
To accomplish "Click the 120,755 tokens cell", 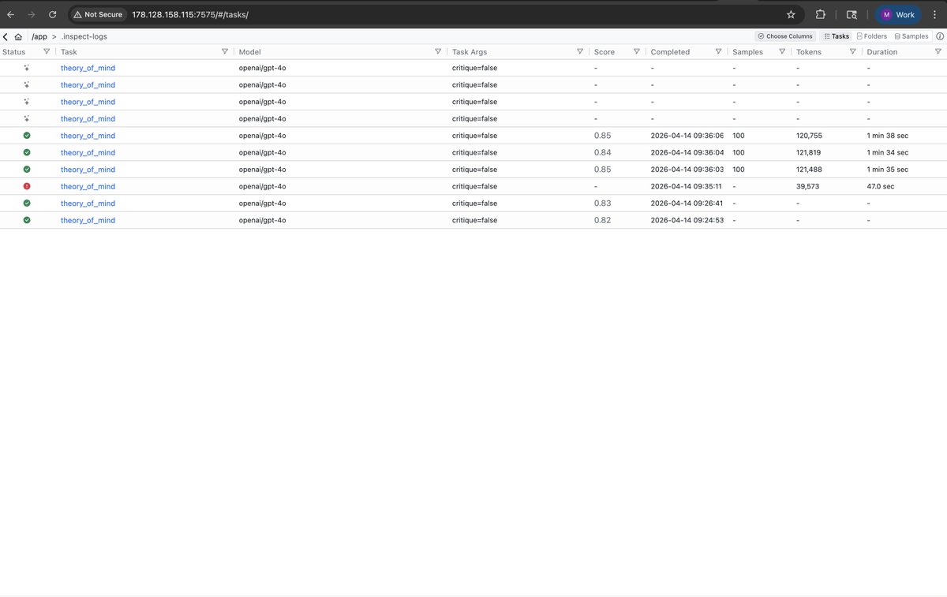I will pyautogui.click(x=809, y=136).
